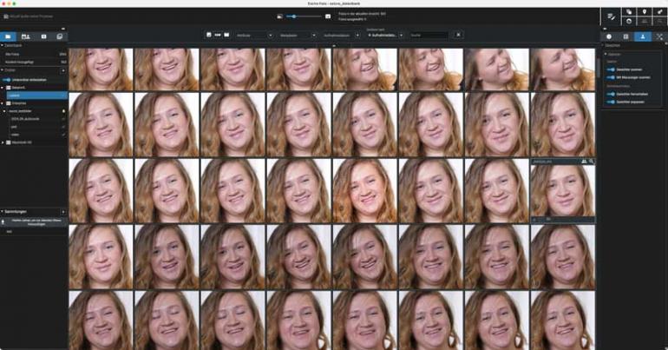Open the Attribute filter dropdown
The height and width of the screenshot is (350, 668).
tap(254, 36)
